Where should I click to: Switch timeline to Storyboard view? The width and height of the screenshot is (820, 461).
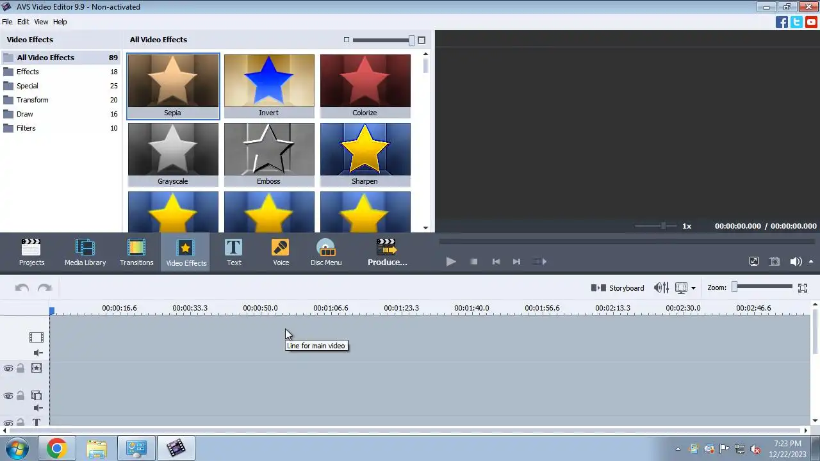(617, 288)
